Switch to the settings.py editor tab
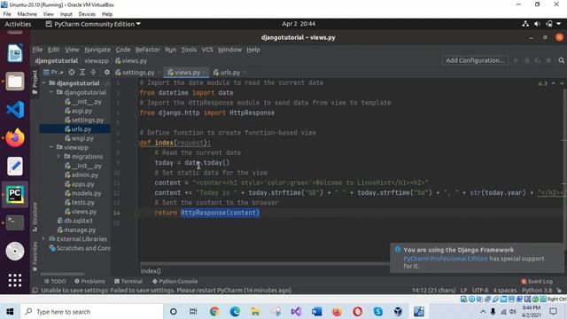This screenshot has height=319, width=567. 138,73
